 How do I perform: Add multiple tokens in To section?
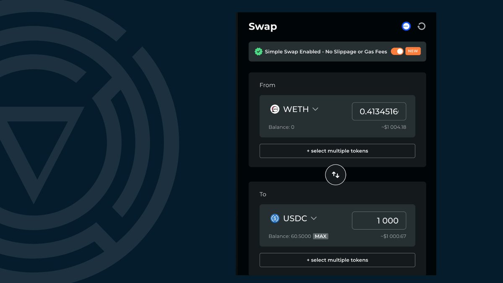coord(337,260)
